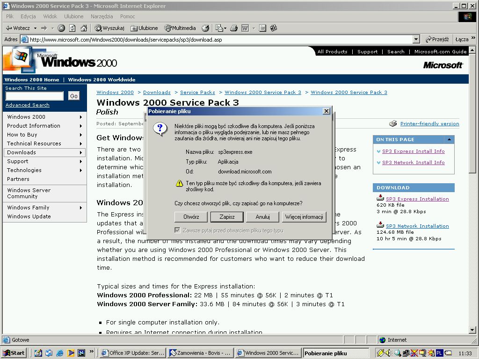Toggle the Zawsze pytaj przed otwarciem checkbox
This screenshot has width=479, height=359.
[x=177, y=230]
